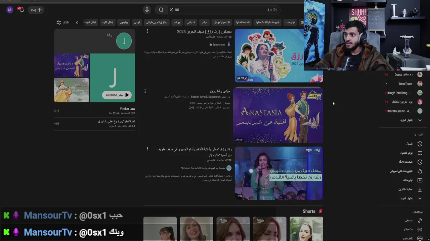Screen dimensions: 430x241
Task: Select the Yimkin Law 3:19 song row
Action: tap(94, 111)
